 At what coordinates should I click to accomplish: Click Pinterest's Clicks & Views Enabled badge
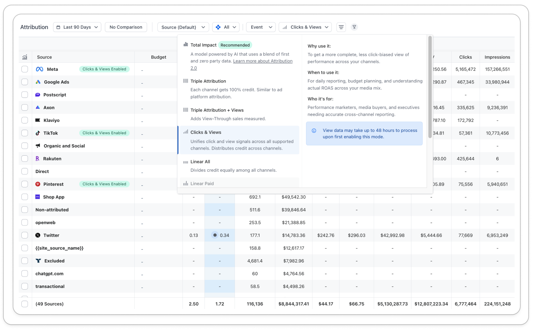(x=104, y=184)
